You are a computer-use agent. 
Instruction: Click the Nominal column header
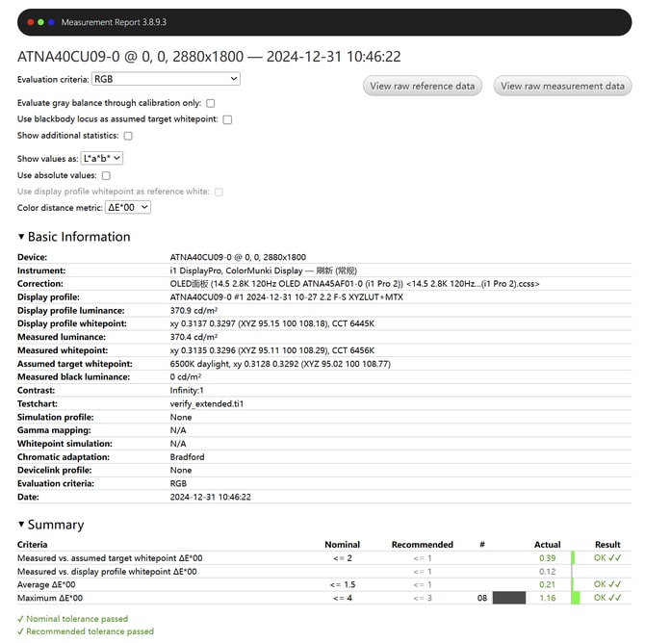click(343, 545)
